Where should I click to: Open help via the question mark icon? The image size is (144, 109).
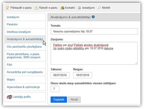[x=93, y=17]
